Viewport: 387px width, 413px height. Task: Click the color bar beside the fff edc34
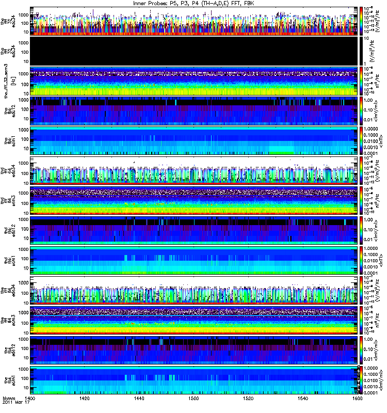pyautogui.click(x=361, y=290)
